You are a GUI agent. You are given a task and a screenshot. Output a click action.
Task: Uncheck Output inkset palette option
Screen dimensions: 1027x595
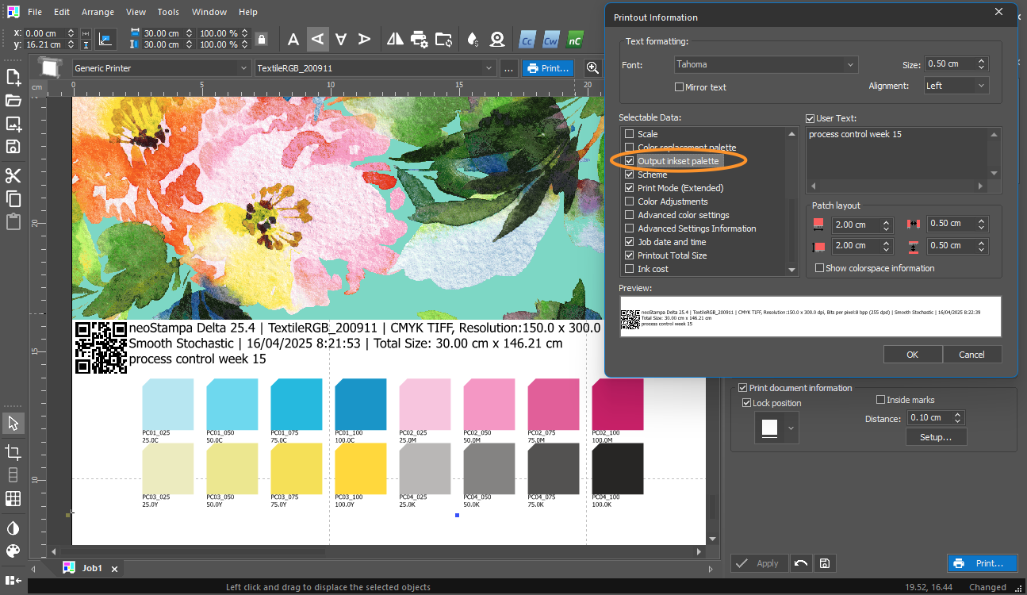tap(630, 161)
